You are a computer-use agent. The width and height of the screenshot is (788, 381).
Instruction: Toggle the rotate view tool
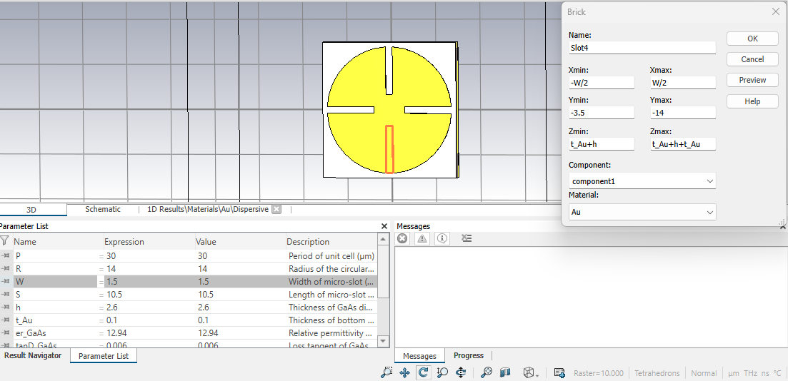click(x=424, y=372)
